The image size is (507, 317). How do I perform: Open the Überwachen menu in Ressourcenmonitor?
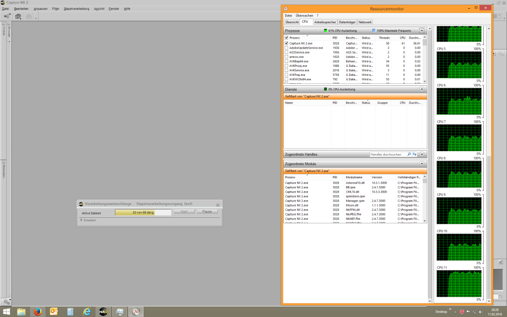304,15
